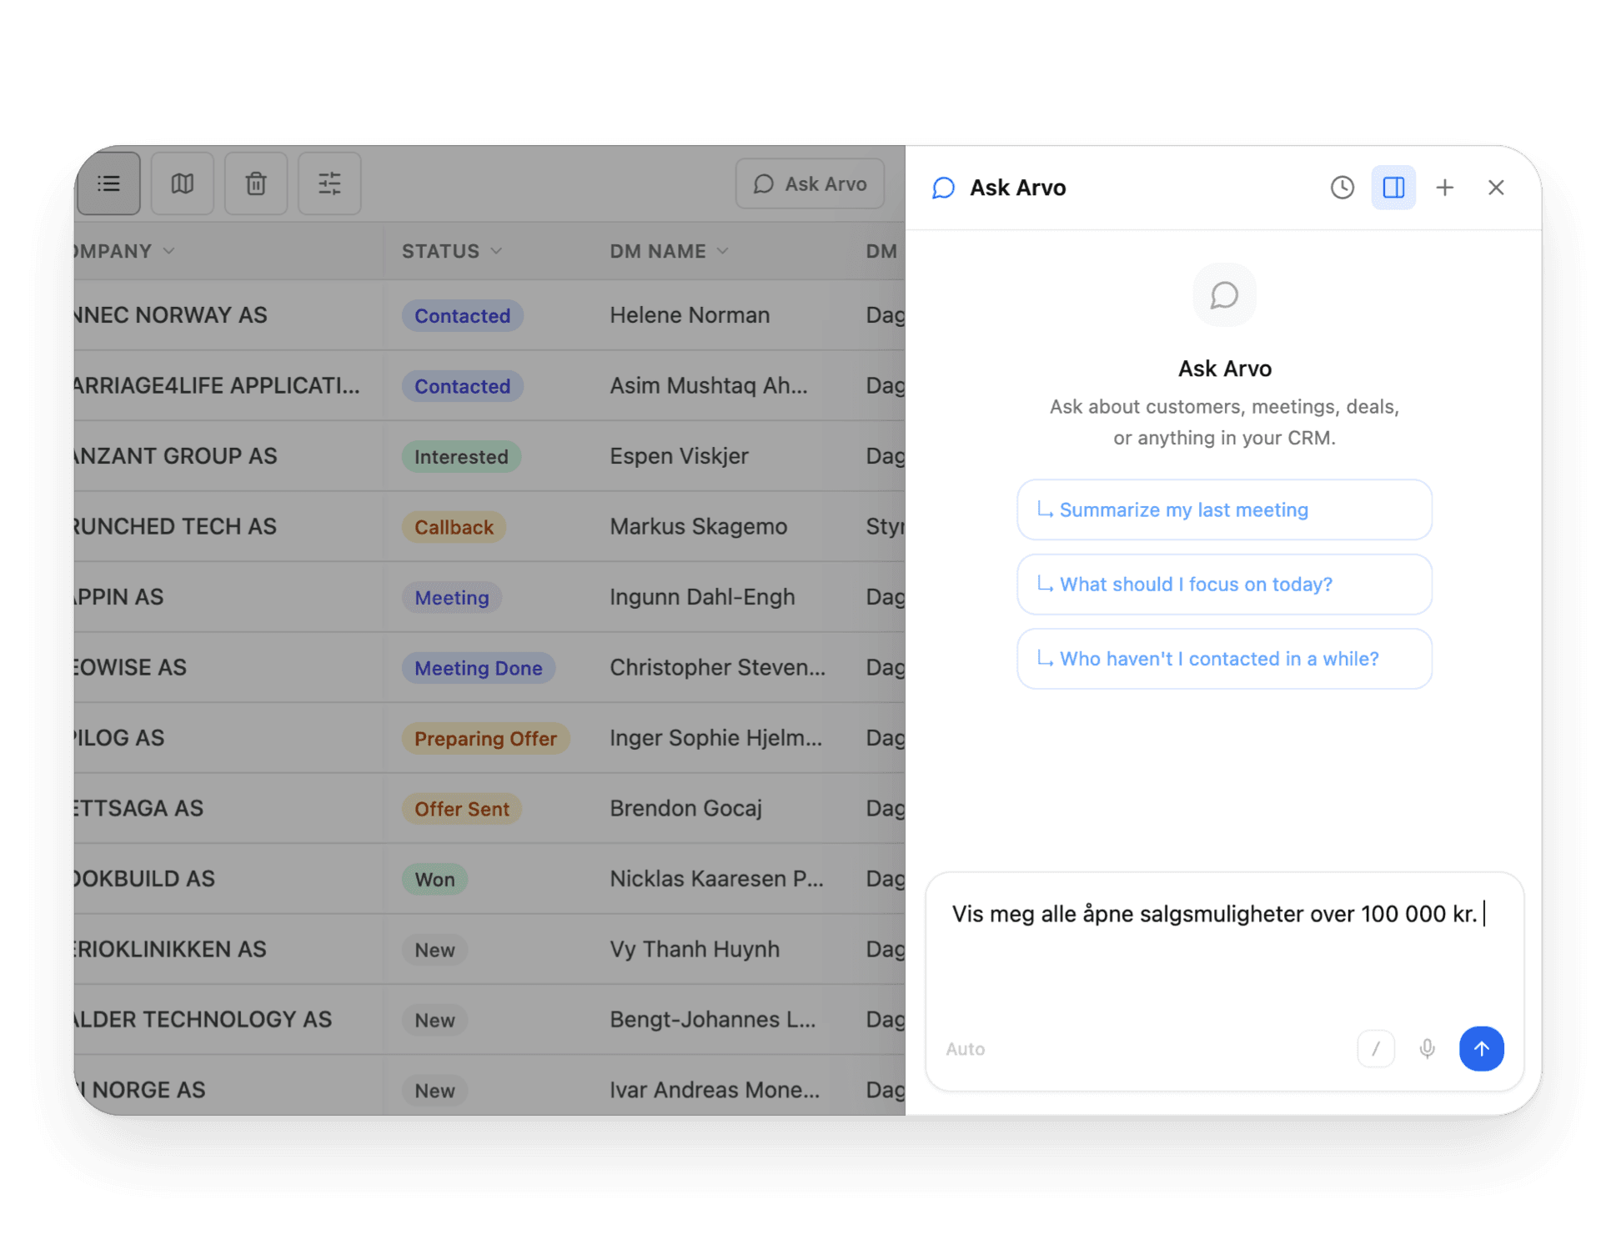Open the map view icon

[183, 183]
